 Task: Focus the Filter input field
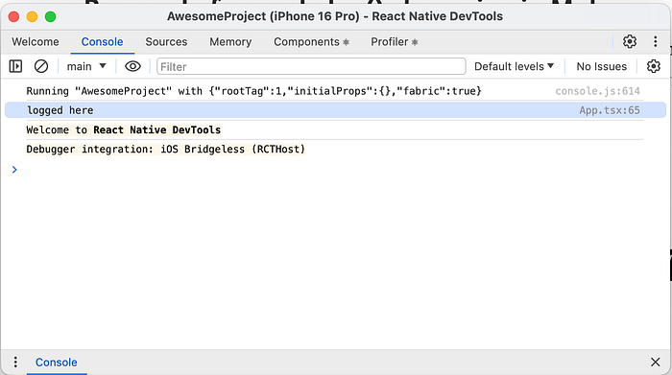pos(311,66)
